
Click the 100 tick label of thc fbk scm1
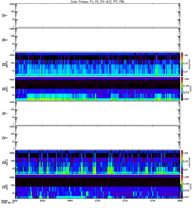12,185
